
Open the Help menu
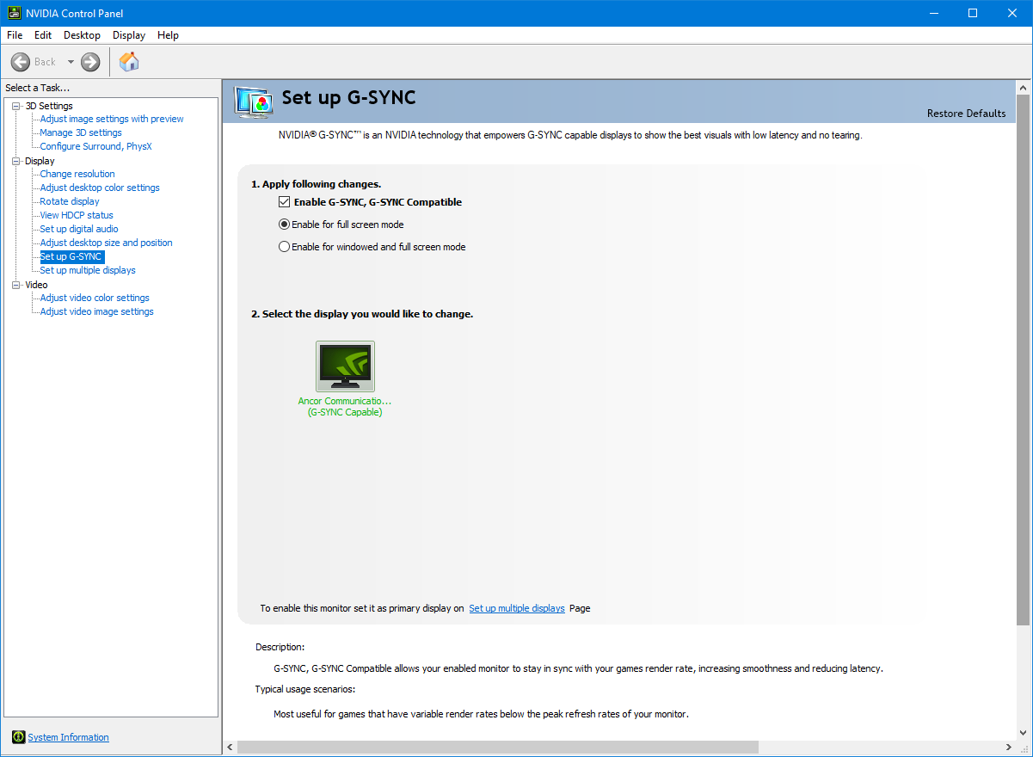pyautogui.click(x=169, y=35)
